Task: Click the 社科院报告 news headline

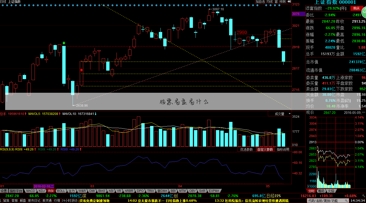Action: (x=252, y=200)
